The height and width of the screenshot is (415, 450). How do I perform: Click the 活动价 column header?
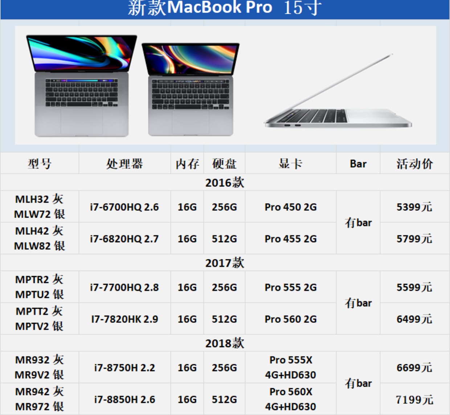click(414, 164)
